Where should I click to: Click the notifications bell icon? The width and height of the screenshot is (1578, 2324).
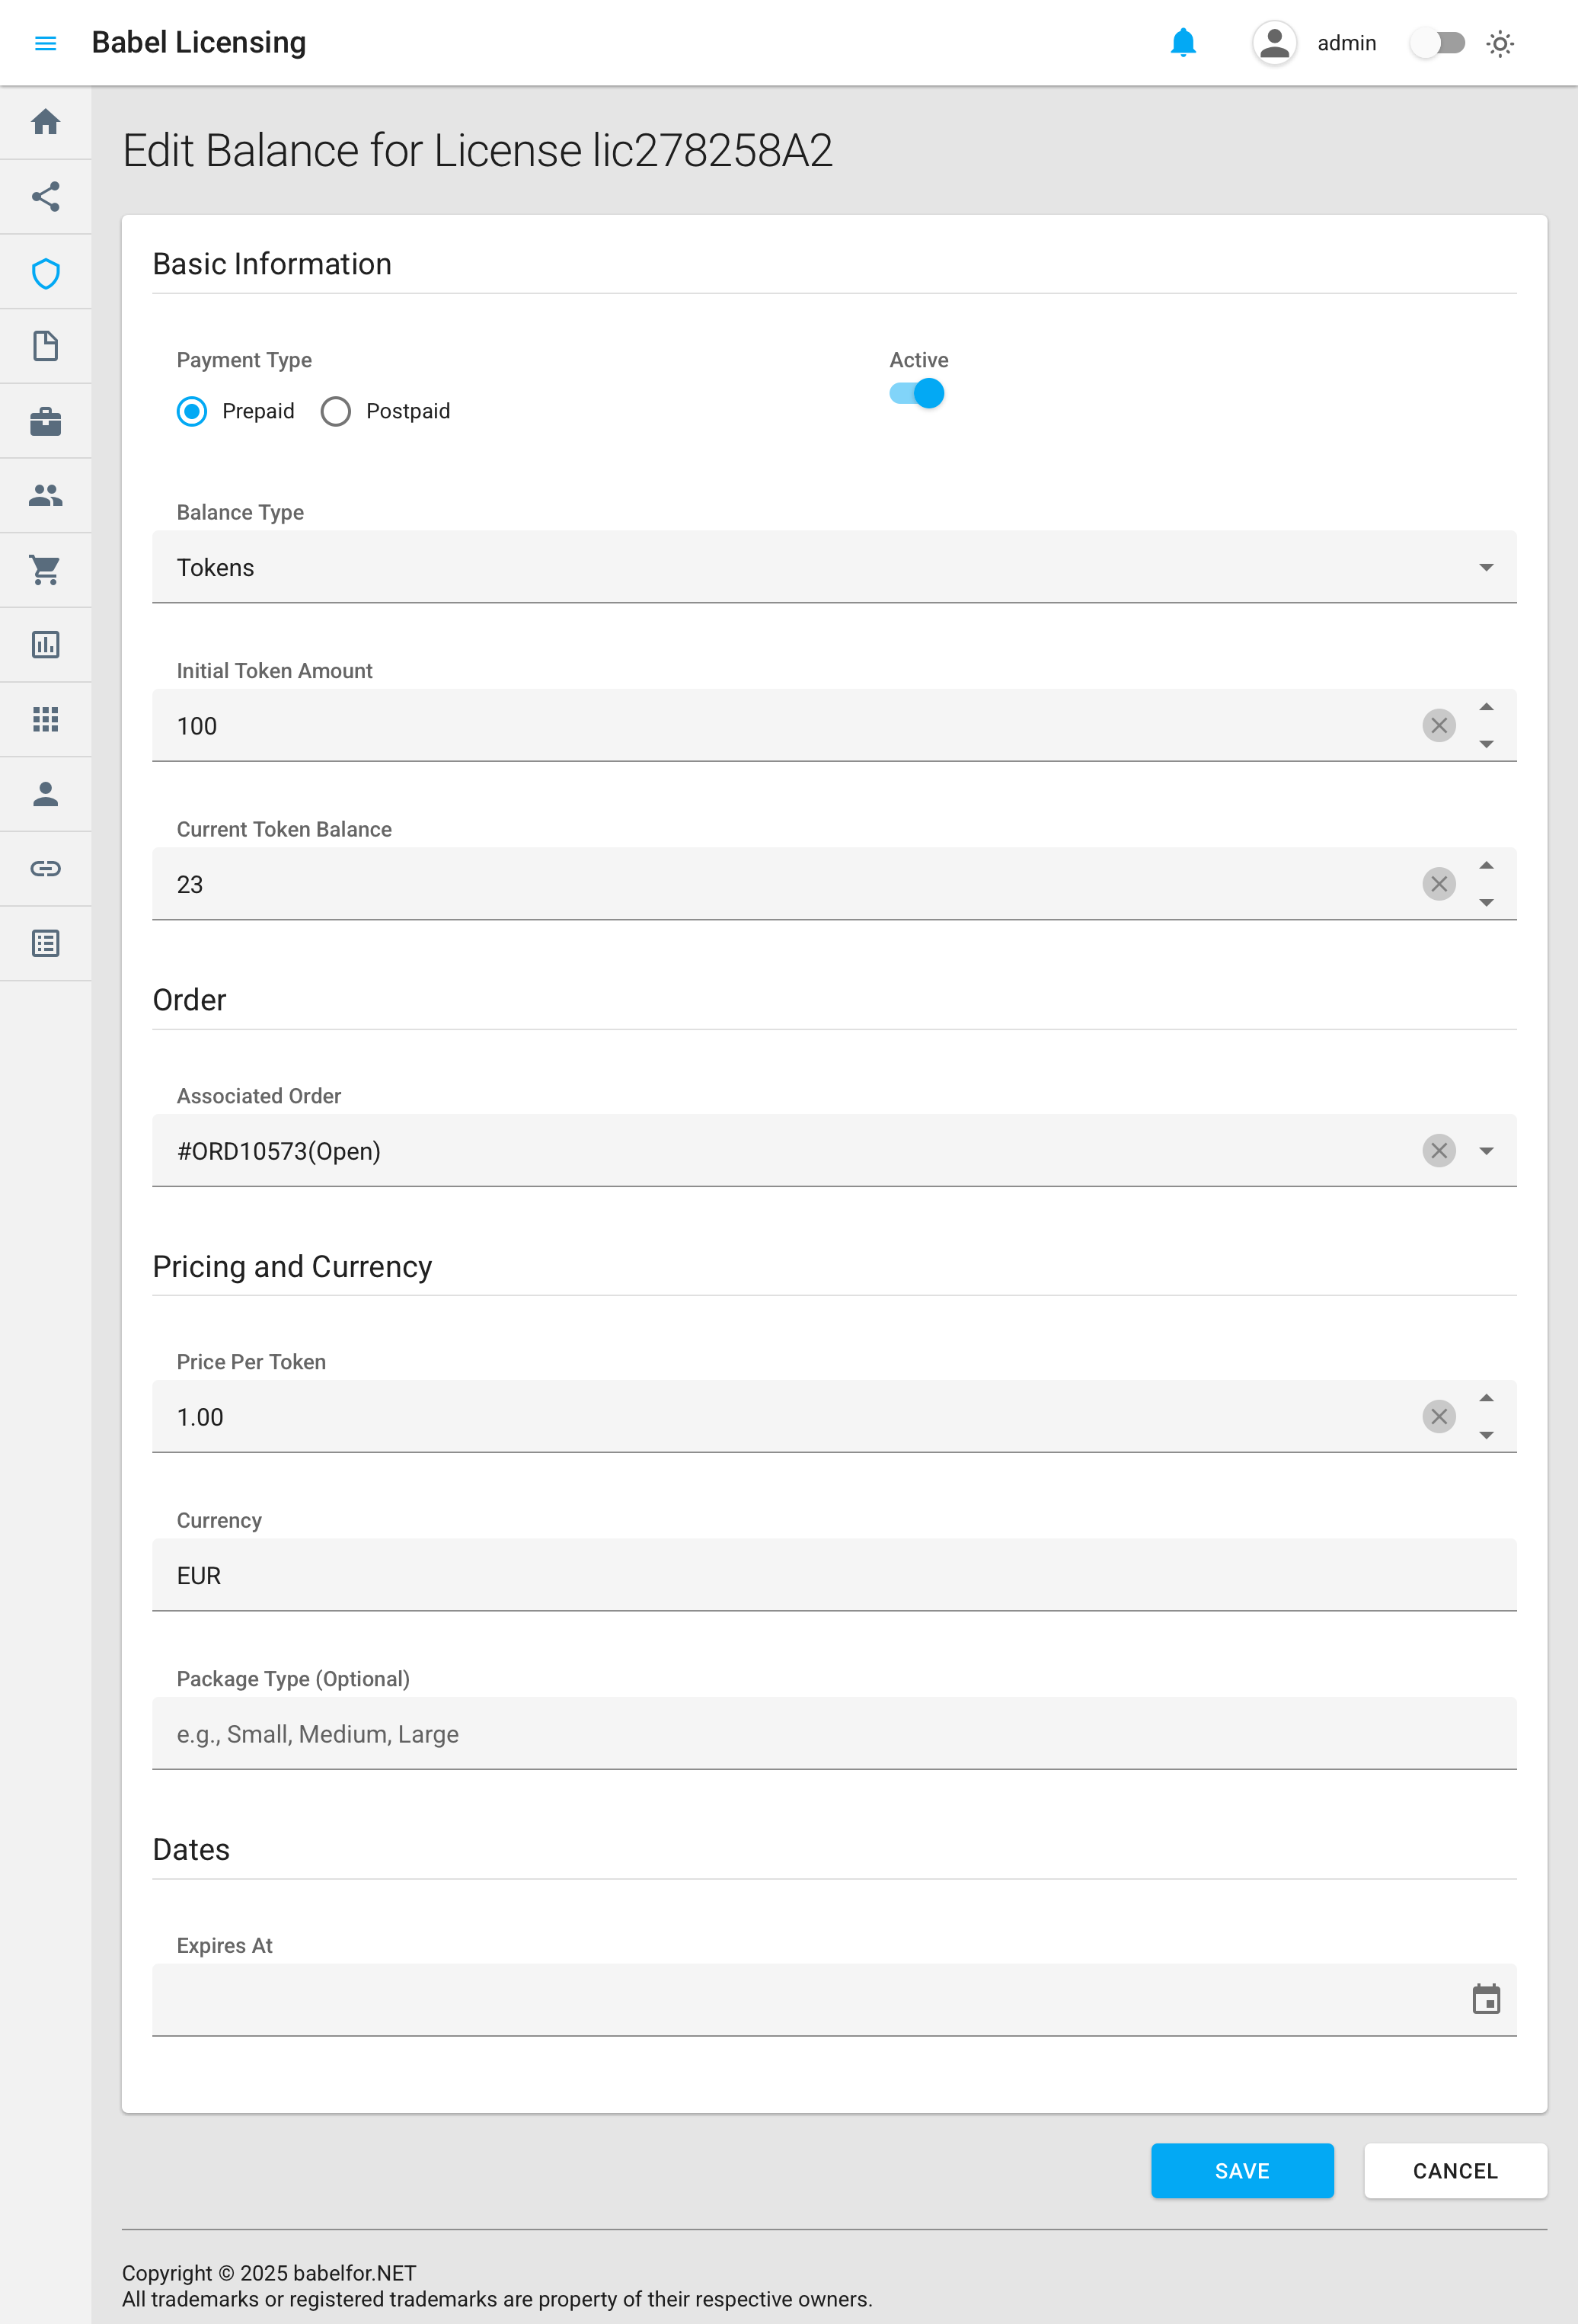coord(1182,43)
